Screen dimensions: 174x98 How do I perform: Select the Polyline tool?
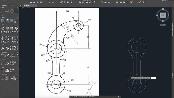click(x=7, y=11)
